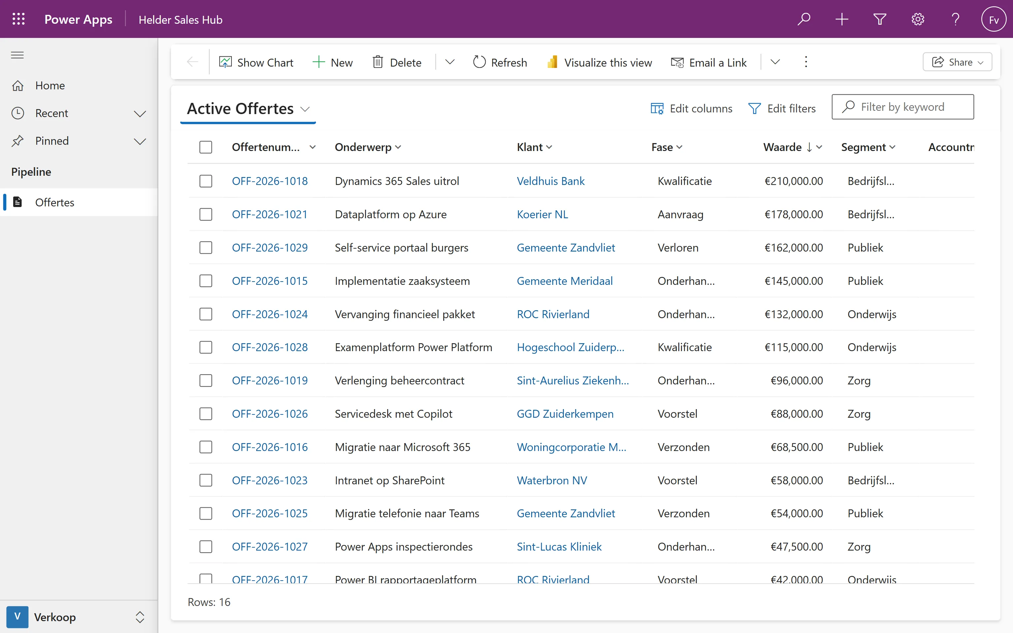Viewport: 1013px width, 633px height.
Task: Open the Veldhuis Bank customer link
Action: 550,181
